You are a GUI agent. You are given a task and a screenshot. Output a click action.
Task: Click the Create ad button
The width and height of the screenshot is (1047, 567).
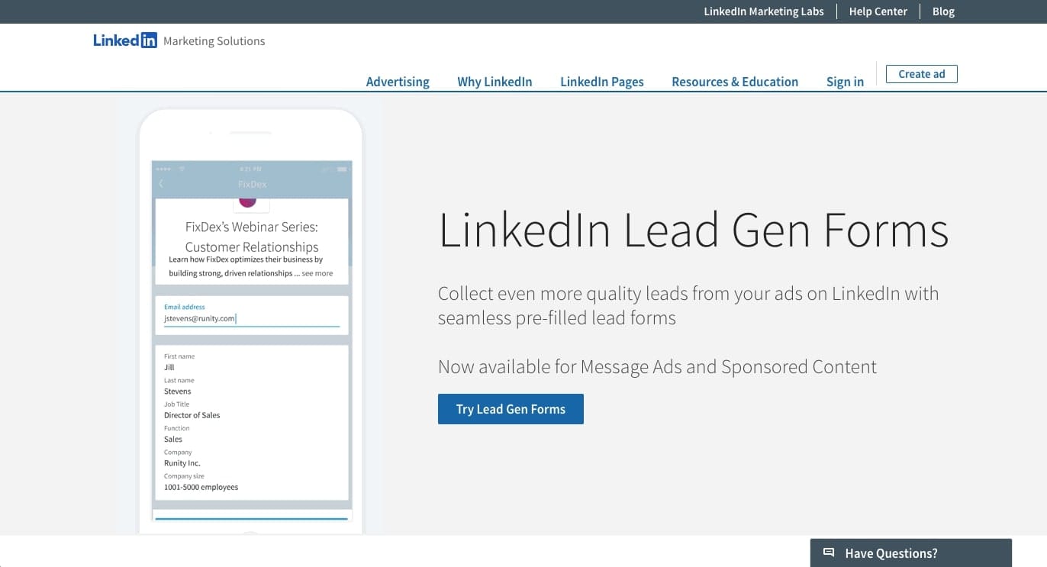point(921,74)
